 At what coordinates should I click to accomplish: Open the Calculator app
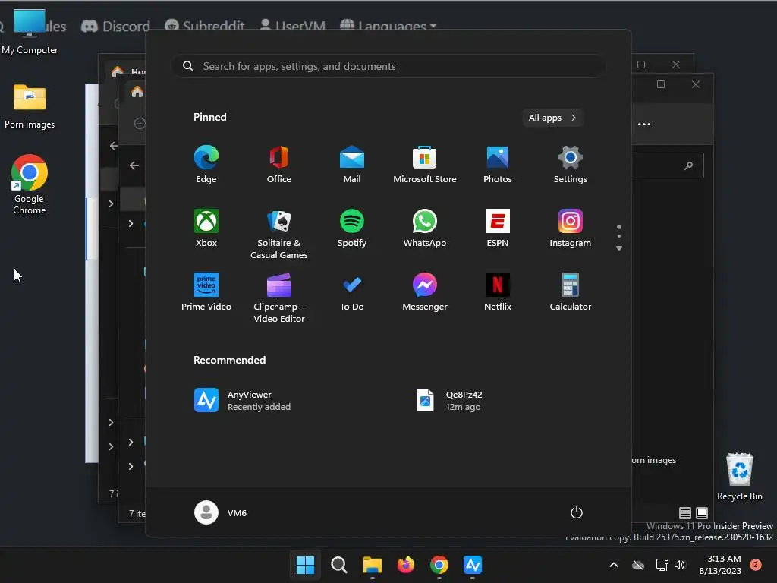[571, 292]
